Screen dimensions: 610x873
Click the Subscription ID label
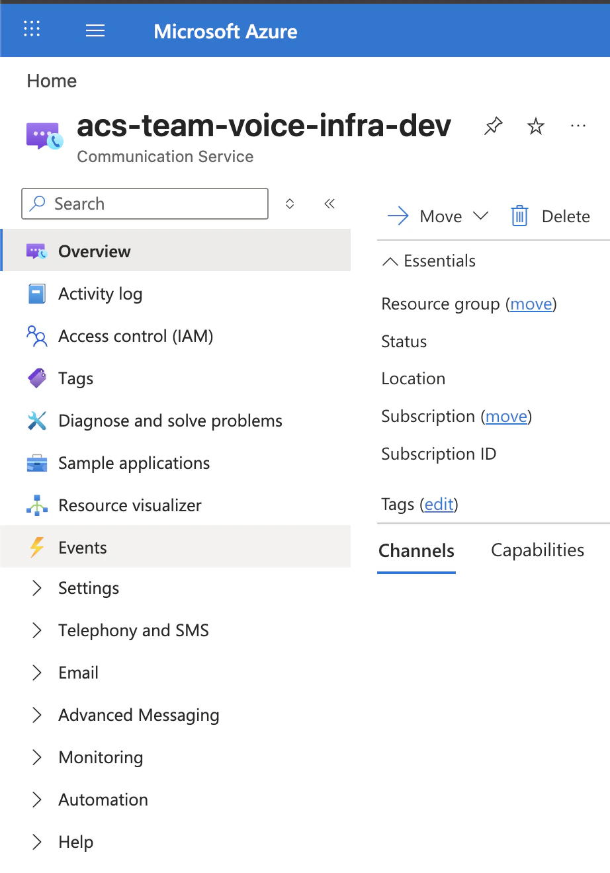point(439,454)
